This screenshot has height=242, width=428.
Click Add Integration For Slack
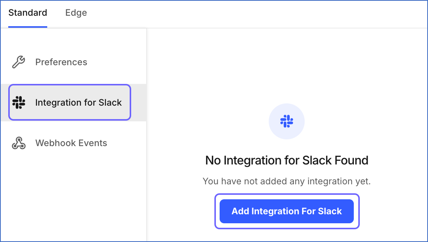click(287, 211)
